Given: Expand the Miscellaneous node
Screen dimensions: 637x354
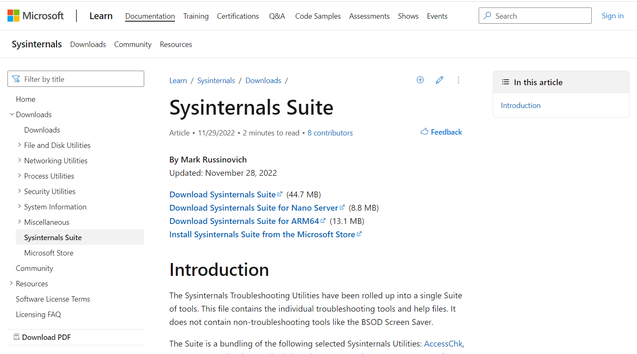Looking at the screenshot, I should click(20, 222).
